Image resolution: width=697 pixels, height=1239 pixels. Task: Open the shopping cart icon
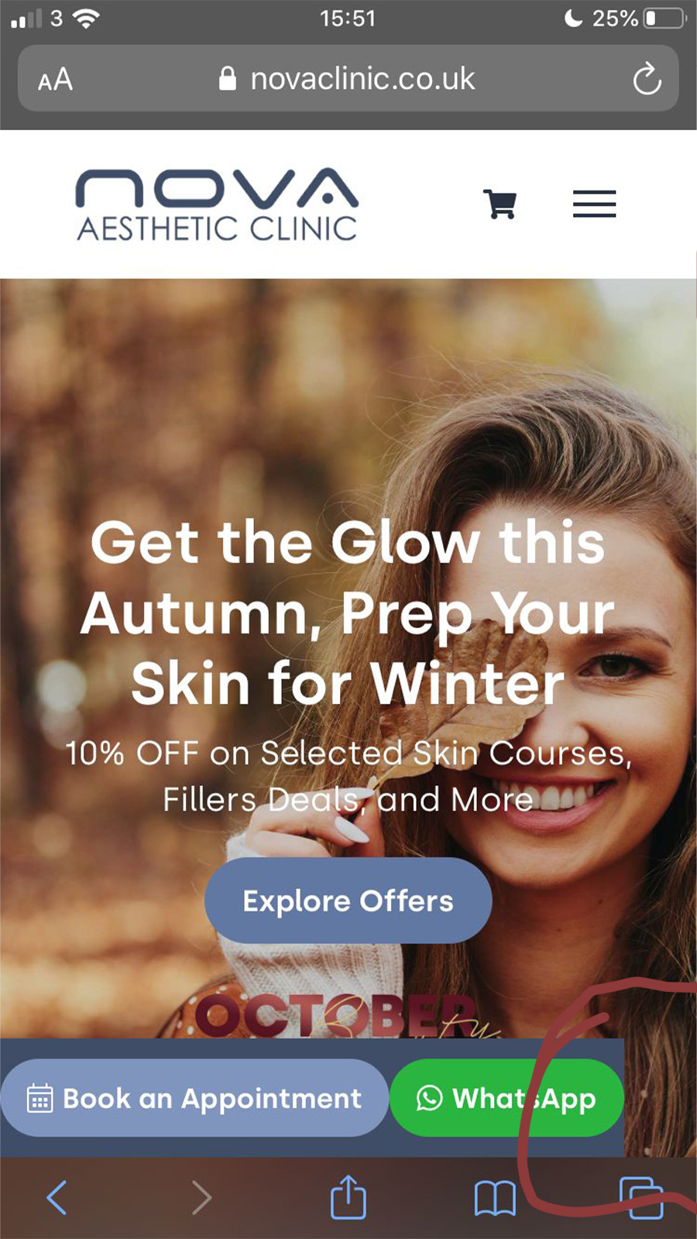point(500,204)
